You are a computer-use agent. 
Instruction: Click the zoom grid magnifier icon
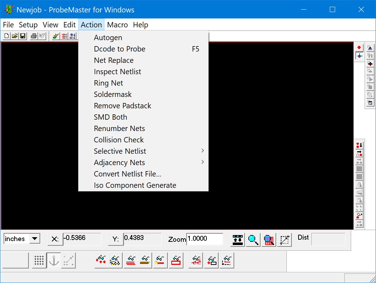pos(269,240)
